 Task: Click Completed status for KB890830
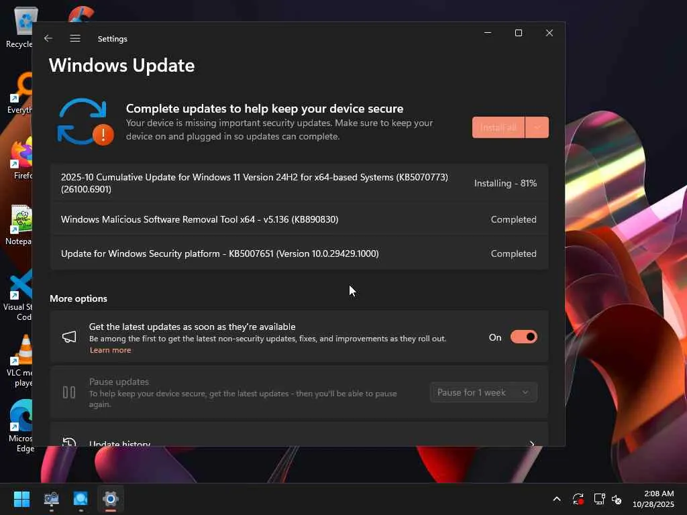click(513, 219)
